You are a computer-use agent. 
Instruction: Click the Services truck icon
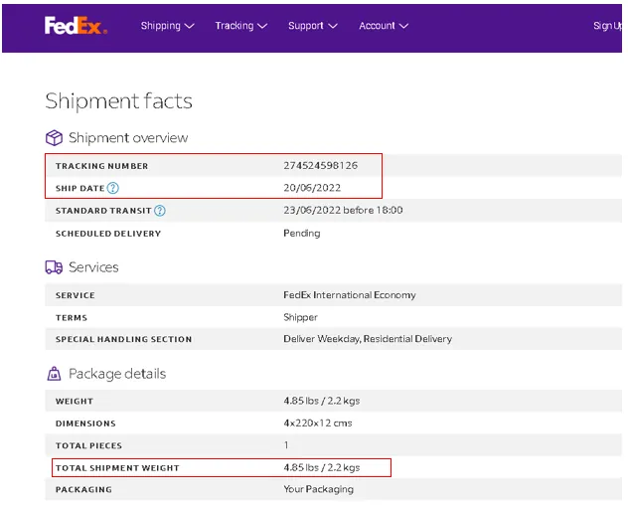click(54, 267)
